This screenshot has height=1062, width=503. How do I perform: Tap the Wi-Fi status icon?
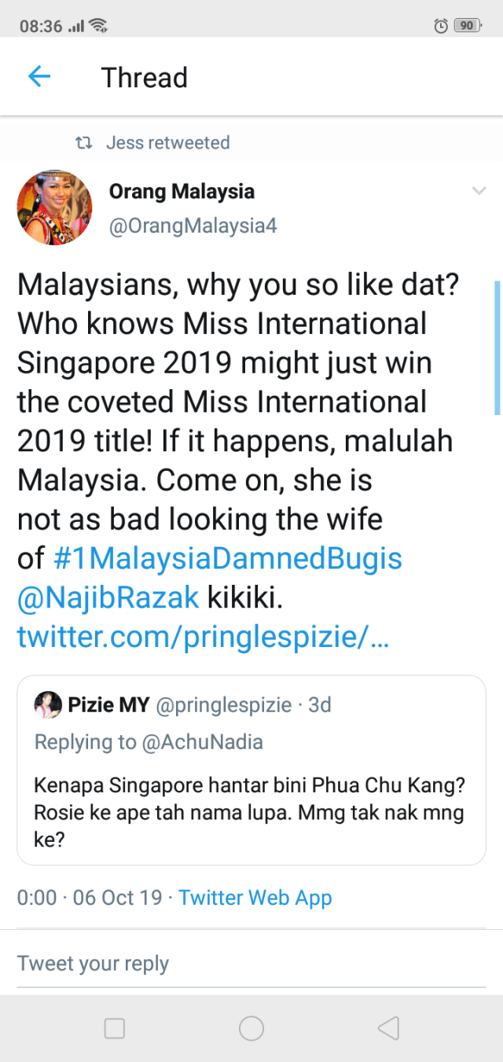pos(98,26)
